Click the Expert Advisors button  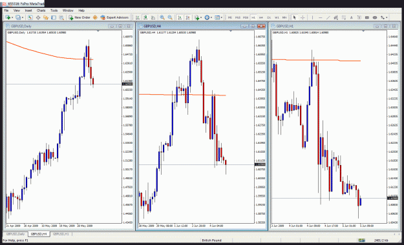point(114,17)
